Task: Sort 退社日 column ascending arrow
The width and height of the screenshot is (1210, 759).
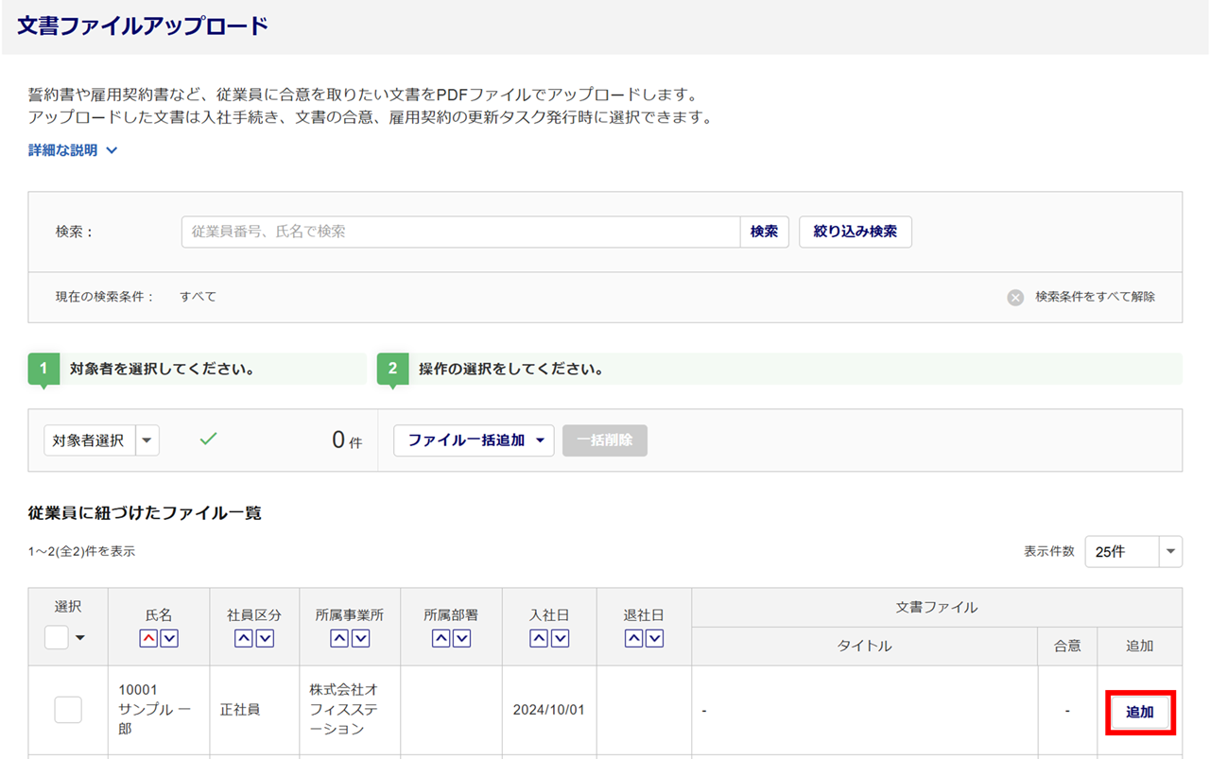Action: tap(633, 639)
